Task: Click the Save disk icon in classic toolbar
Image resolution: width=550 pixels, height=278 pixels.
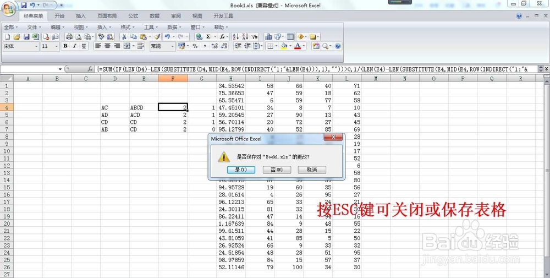Action: pyautogui.click(x=26, y=36)
